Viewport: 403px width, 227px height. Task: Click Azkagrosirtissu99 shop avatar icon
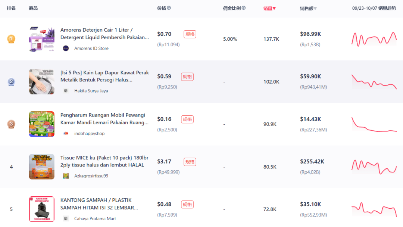(x=66, y=176)
